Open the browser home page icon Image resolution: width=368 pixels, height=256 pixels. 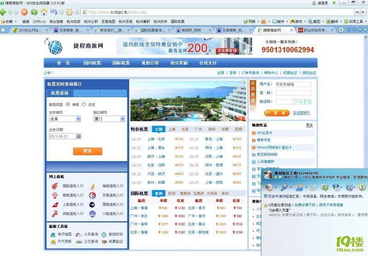[44, 12]
